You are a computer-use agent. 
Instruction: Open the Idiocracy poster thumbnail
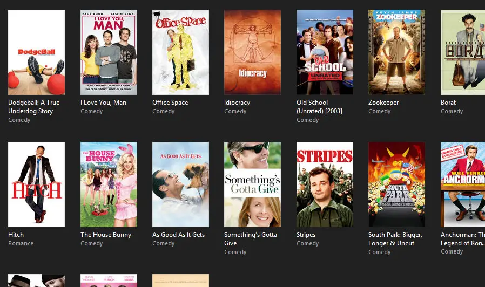252,52
